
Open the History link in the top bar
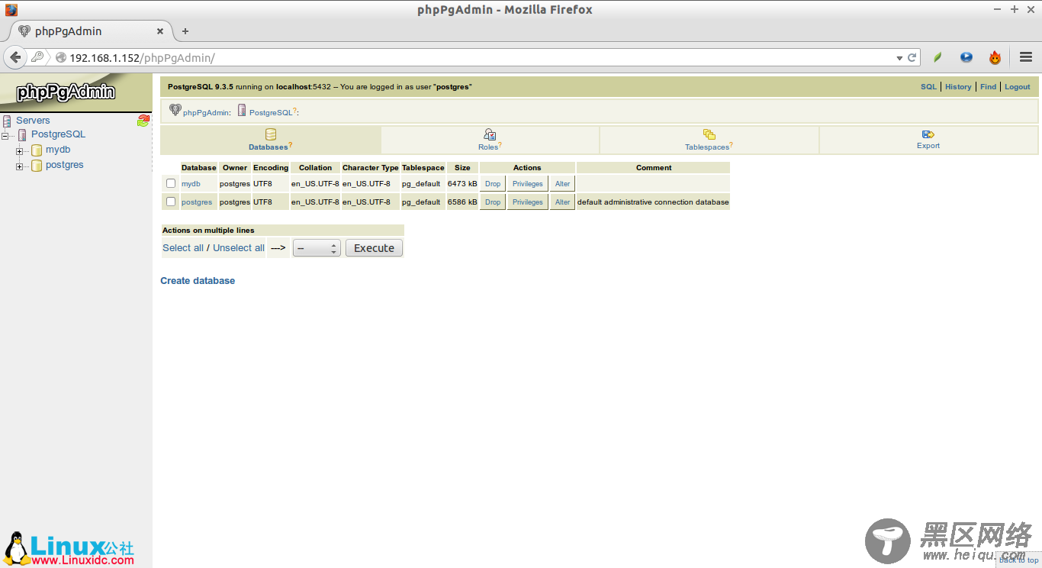click(x=958, y=87)
